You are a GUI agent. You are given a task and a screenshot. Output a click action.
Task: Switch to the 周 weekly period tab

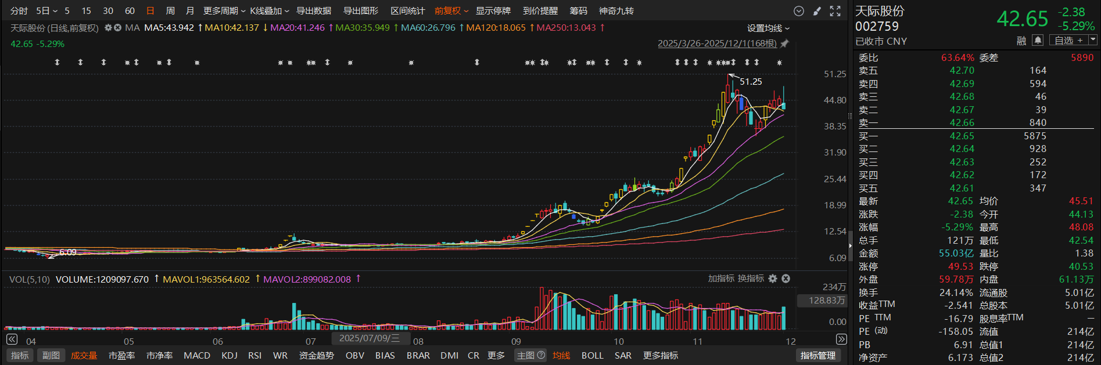click(170, 11)
